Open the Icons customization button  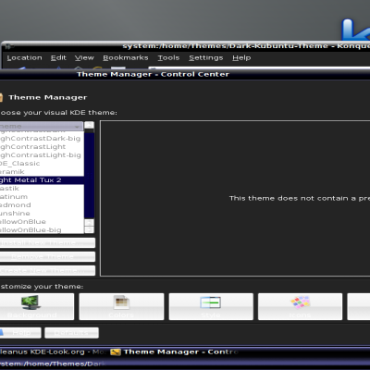300,306
